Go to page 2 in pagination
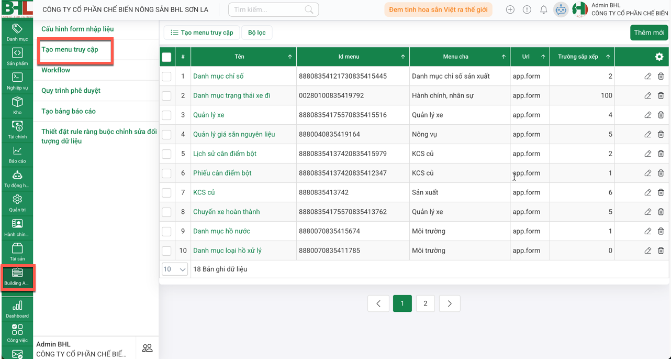671x359 pixels. 425,303
